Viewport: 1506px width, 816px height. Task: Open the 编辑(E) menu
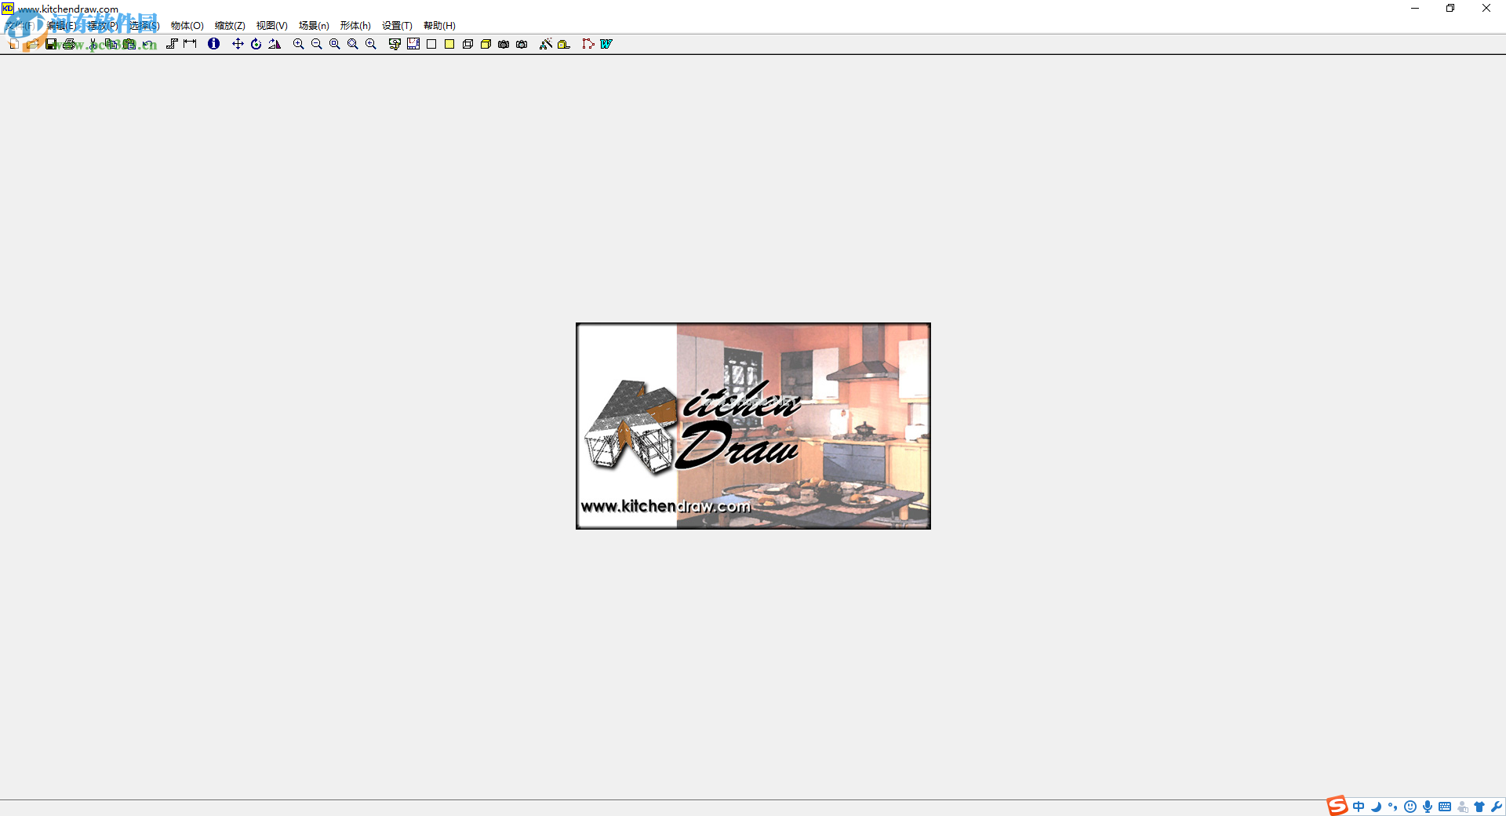(61, 26)
